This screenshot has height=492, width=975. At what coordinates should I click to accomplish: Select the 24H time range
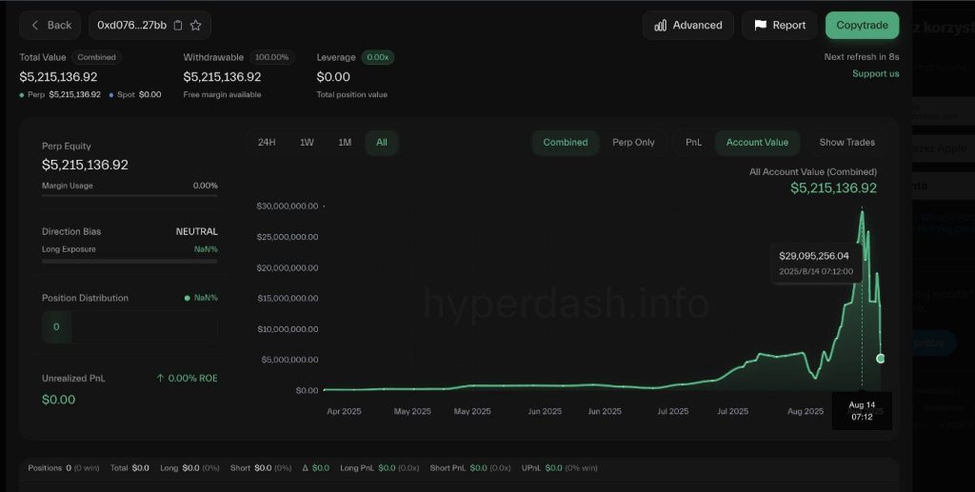point(267,142)
